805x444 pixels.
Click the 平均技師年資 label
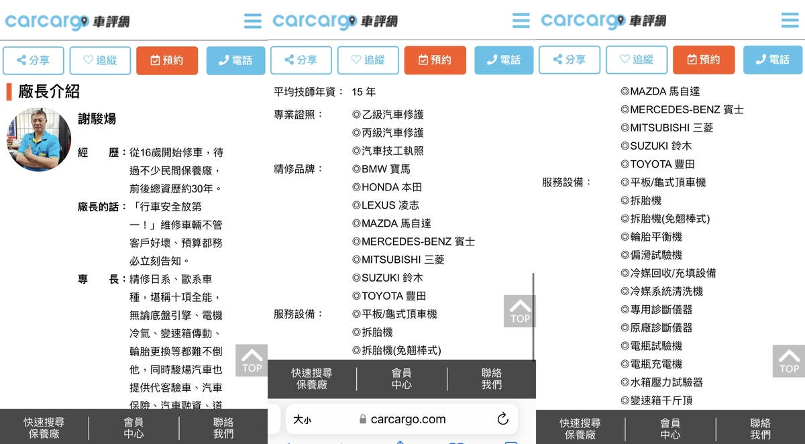pyautogui.click(x=309, y=92)
